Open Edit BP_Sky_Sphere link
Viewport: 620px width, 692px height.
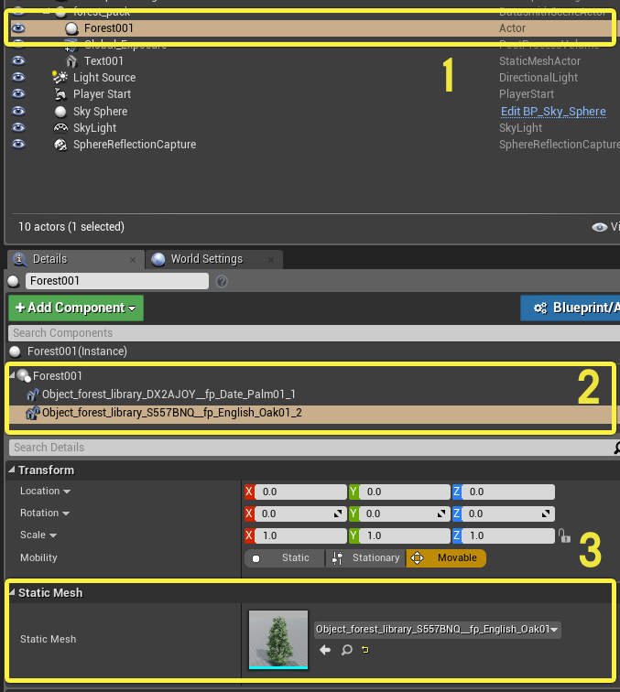pyautogui.click(x=553, y=112)
